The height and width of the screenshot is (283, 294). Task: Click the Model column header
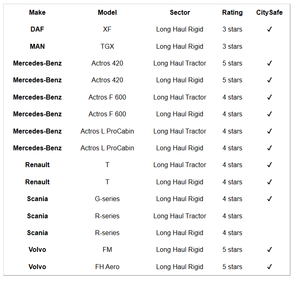pos(107,13)
